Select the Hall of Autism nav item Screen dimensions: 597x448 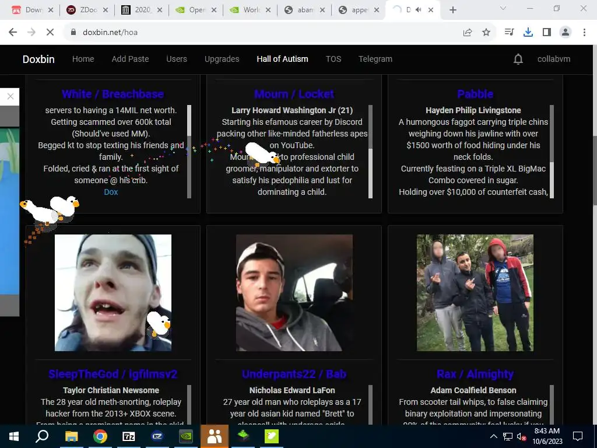tap(283, 59)
